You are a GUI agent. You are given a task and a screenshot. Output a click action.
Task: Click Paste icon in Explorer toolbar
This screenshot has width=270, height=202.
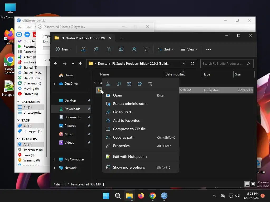tap(109, 49)
